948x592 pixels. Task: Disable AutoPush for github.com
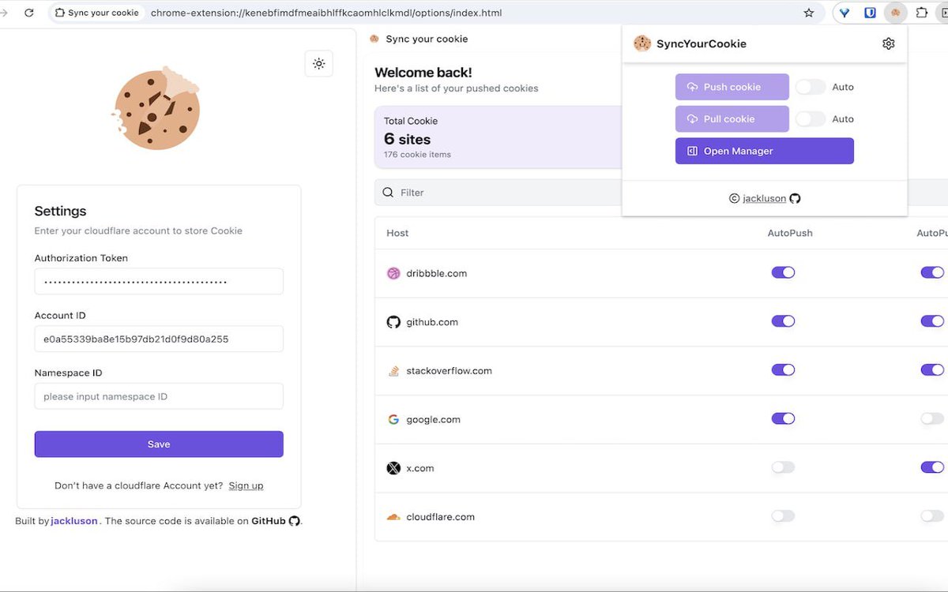tap(783, 321)
